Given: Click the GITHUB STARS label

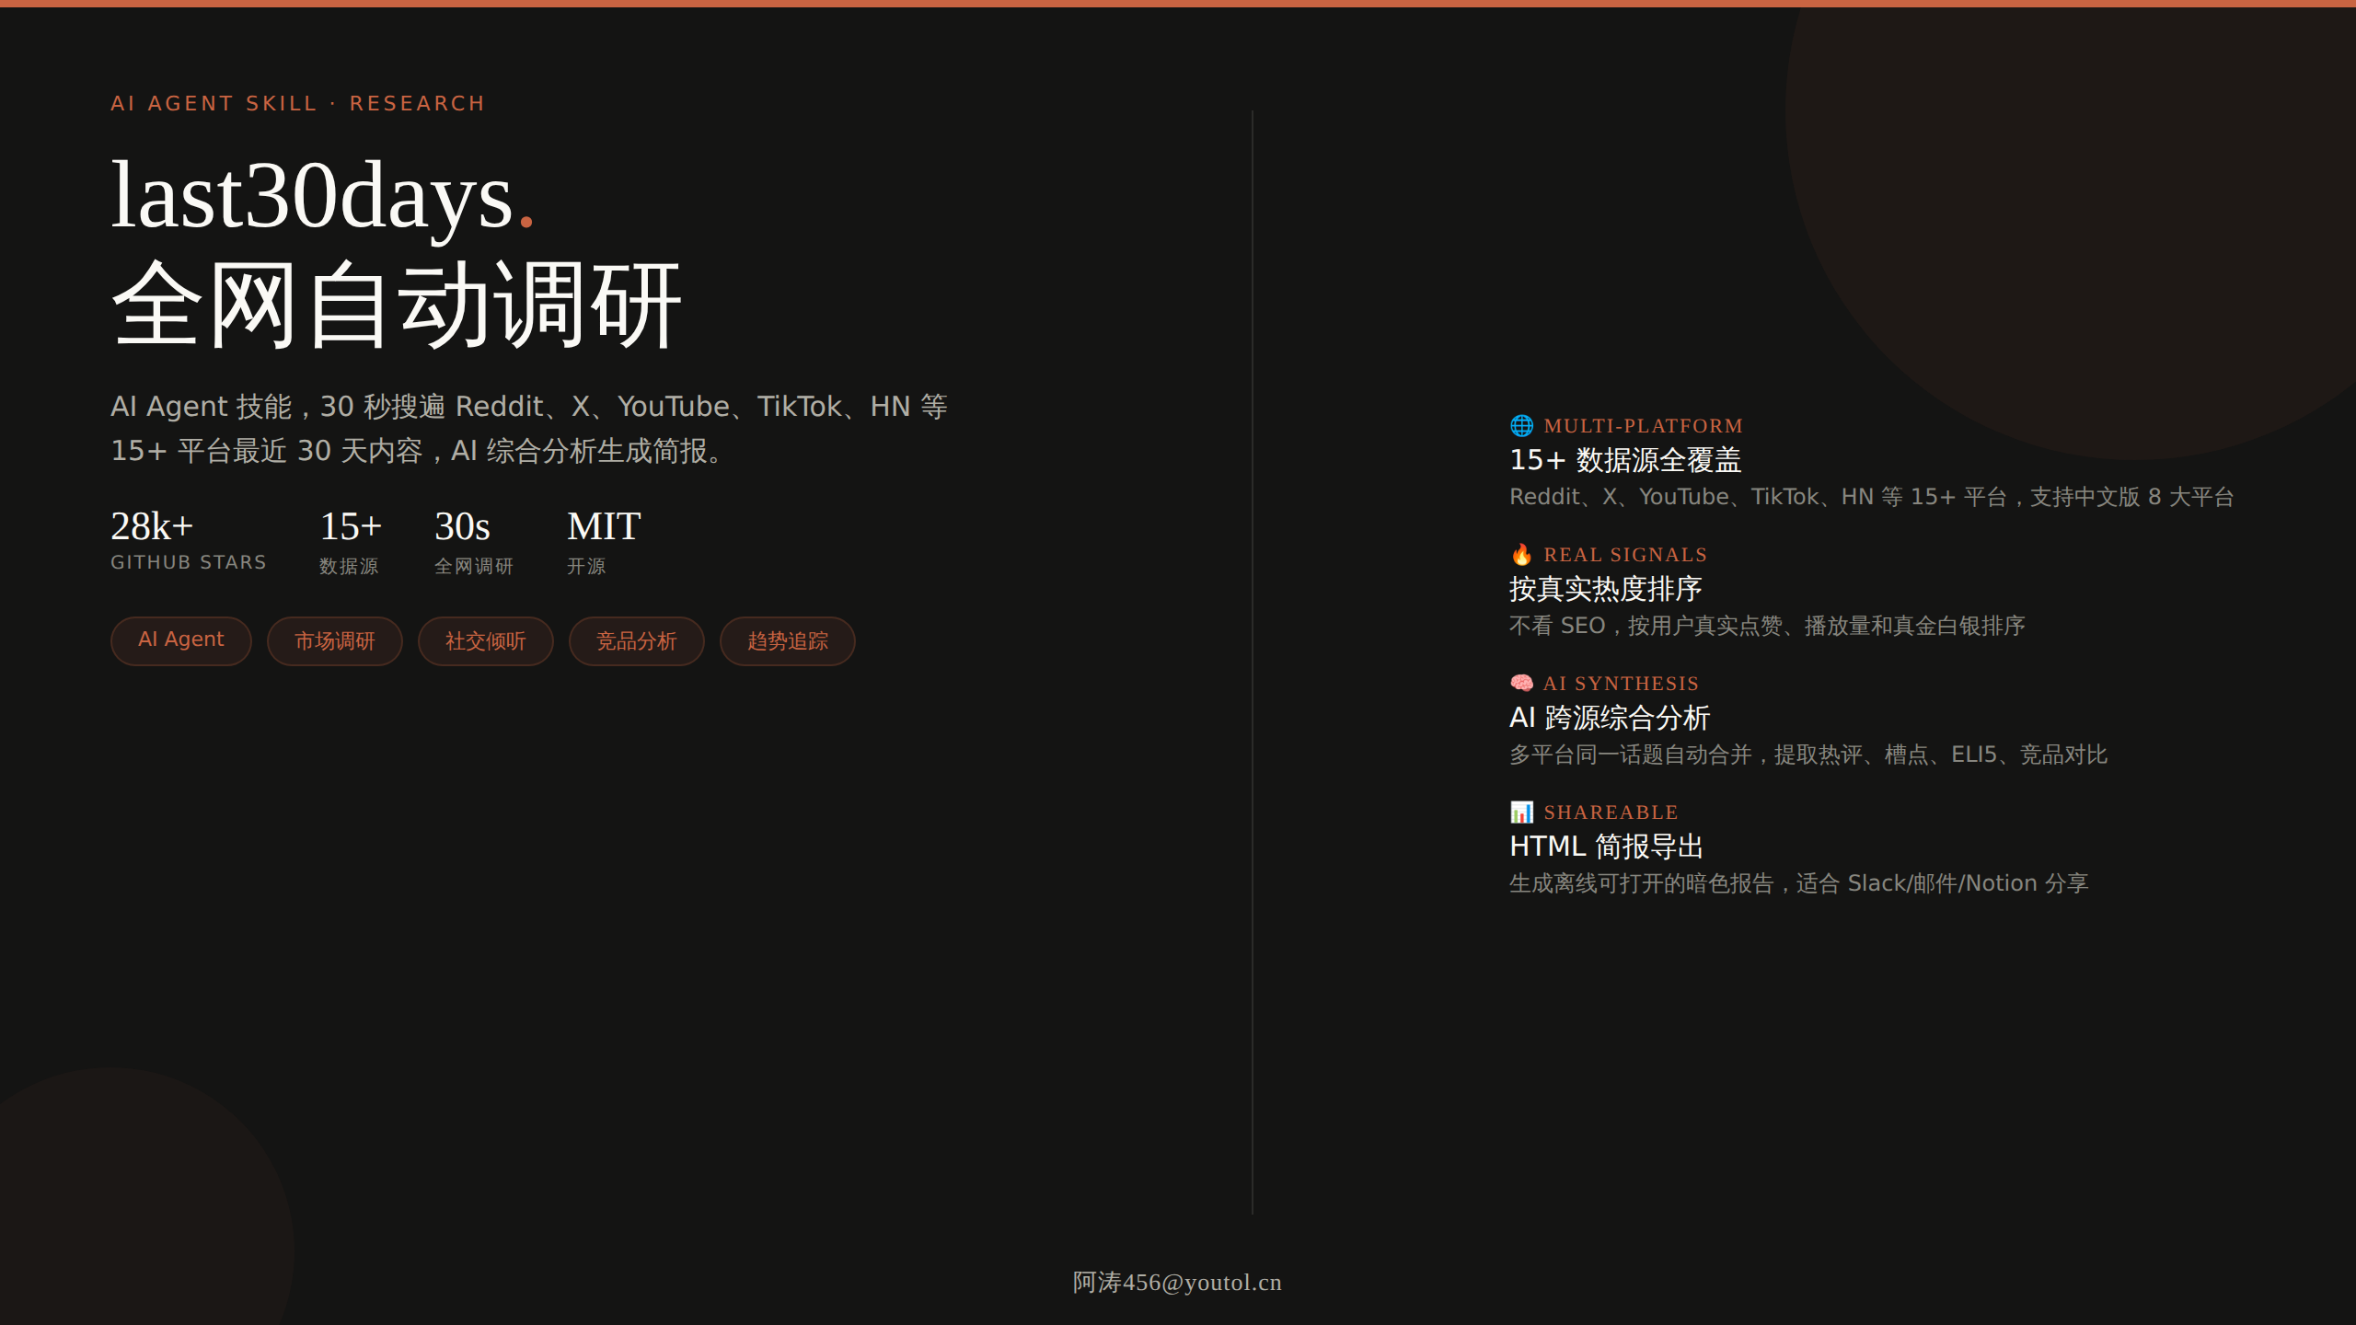Looking at the screenshot, I should (189, 562).
